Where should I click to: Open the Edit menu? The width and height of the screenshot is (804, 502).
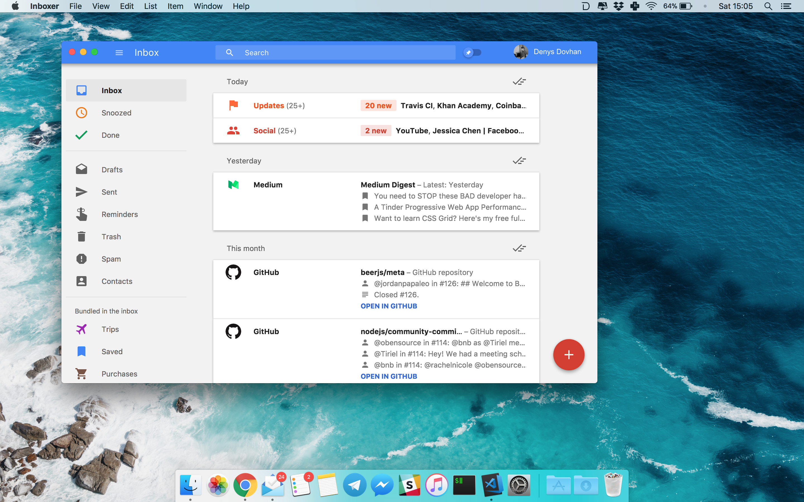point(126,6)
